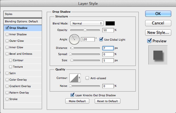
Task: Click the Noise slider handle
Action: click(71, 86)
